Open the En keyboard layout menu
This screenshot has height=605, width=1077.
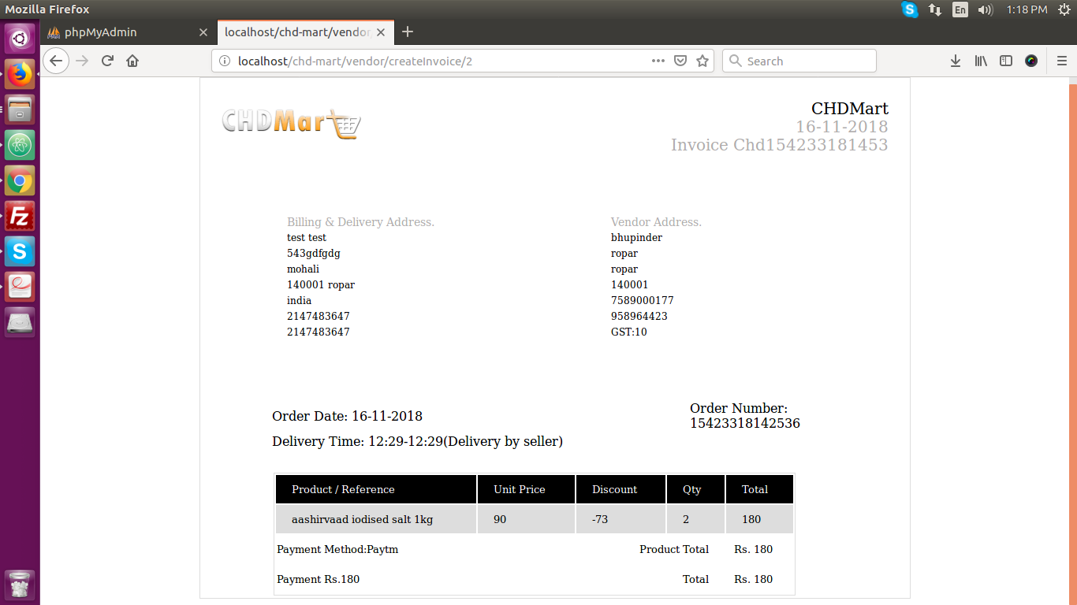click(960, 9)
